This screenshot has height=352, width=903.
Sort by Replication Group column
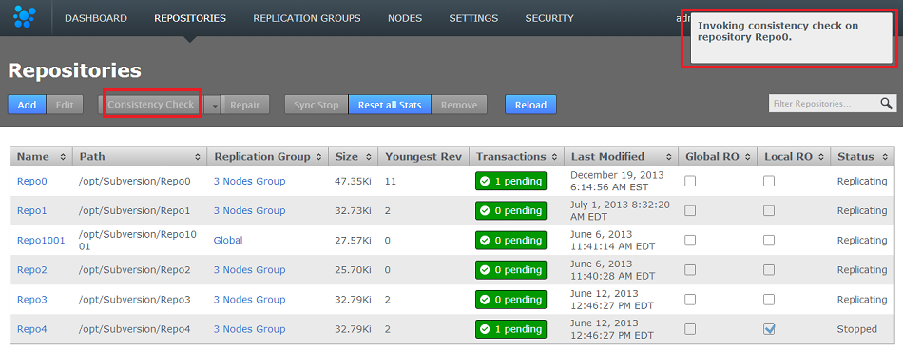268,157
